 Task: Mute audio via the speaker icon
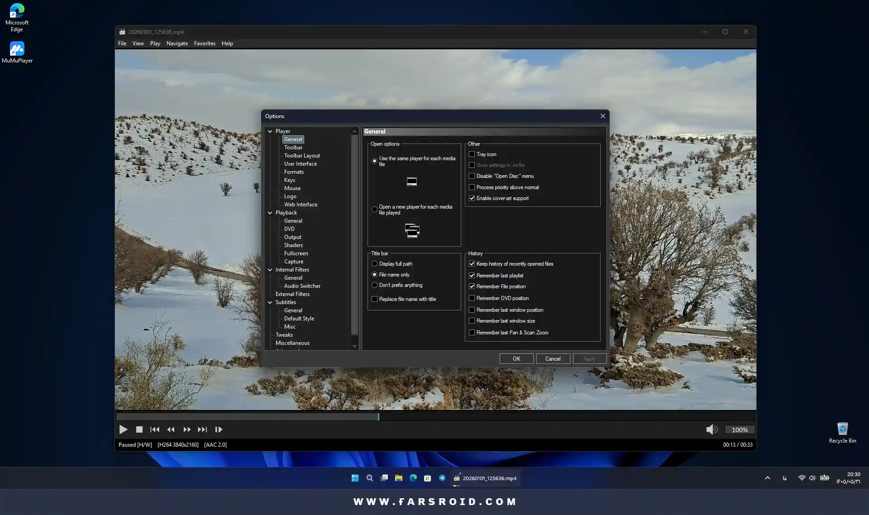pos(711,429)
